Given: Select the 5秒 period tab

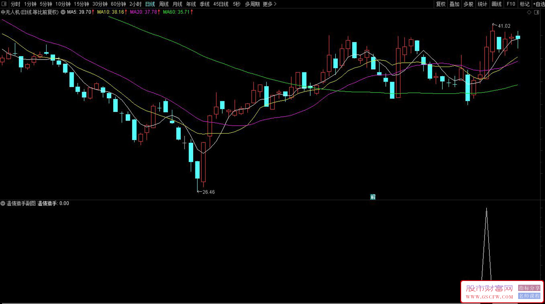Looking at the screenshot, I should click(237, 4).
